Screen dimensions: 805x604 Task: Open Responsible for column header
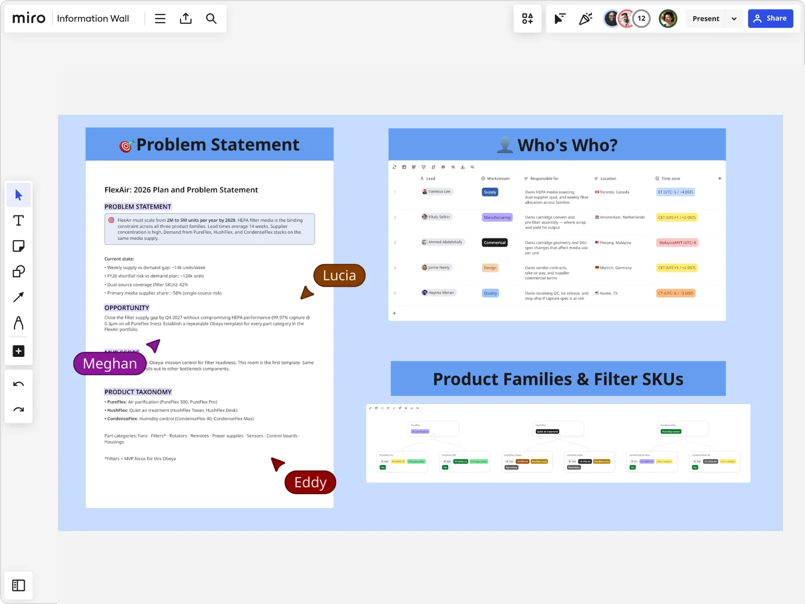tap(541, 179)
